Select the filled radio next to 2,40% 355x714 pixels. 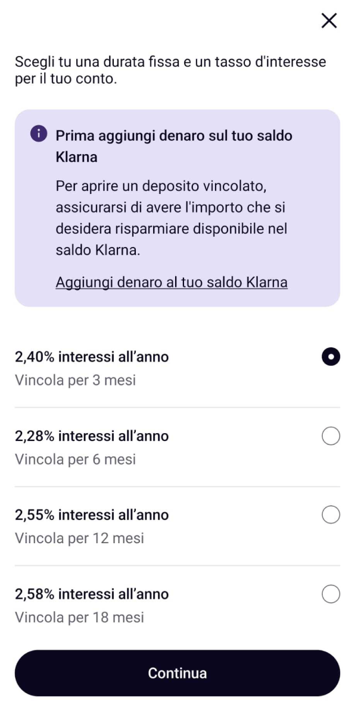click(331, 356)
